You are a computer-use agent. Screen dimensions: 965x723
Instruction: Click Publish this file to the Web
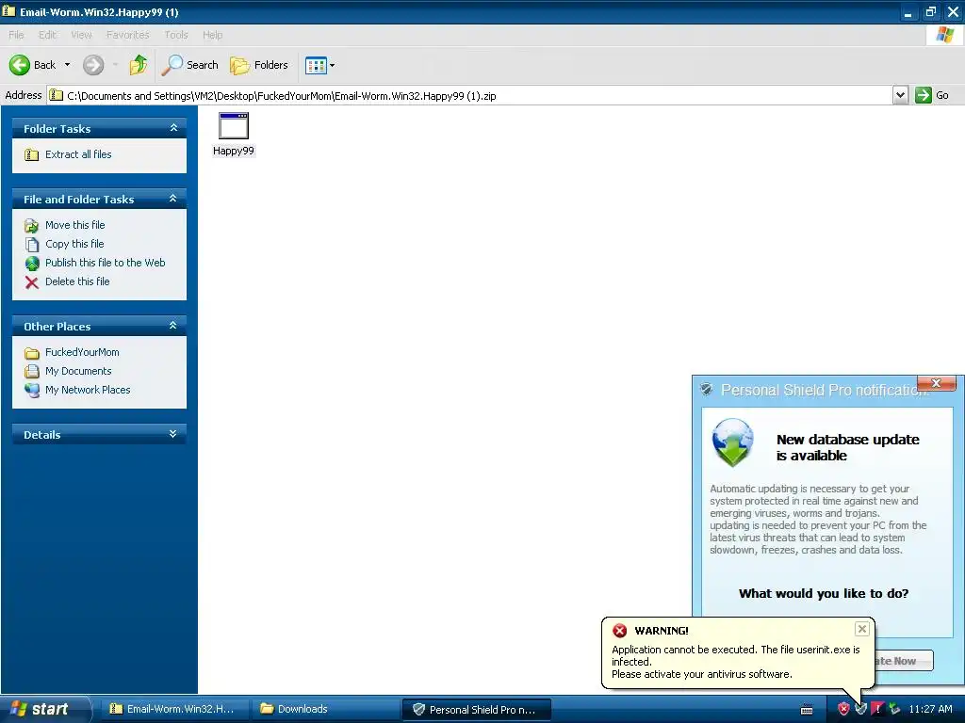(106, 263)
